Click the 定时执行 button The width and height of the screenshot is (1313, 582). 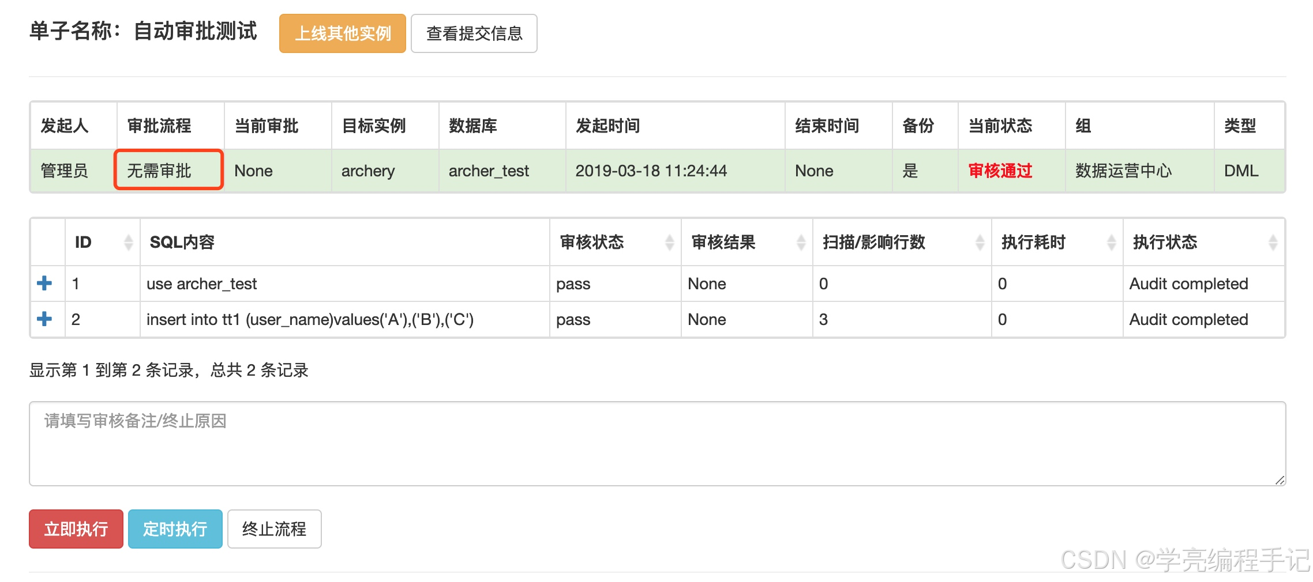[x=175, y=528]
